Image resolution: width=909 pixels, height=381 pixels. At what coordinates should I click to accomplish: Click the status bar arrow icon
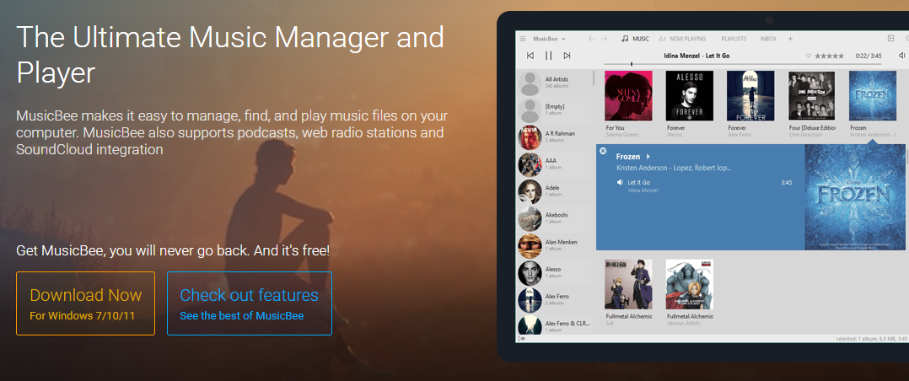click(x=520, y=338)
